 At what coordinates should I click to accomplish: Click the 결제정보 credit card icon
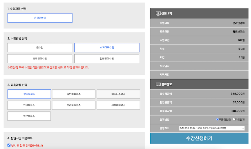pos(158,84)
